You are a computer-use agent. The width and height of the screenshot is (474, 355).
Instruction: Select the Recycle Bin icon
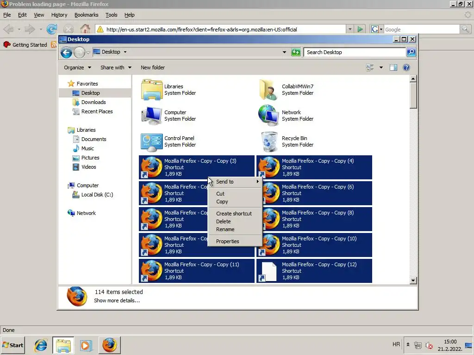coord(269,141)
